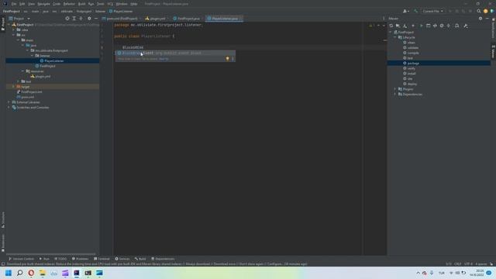
Task: Select the PlayerListener.java editor tab
Action: [225, 19]
